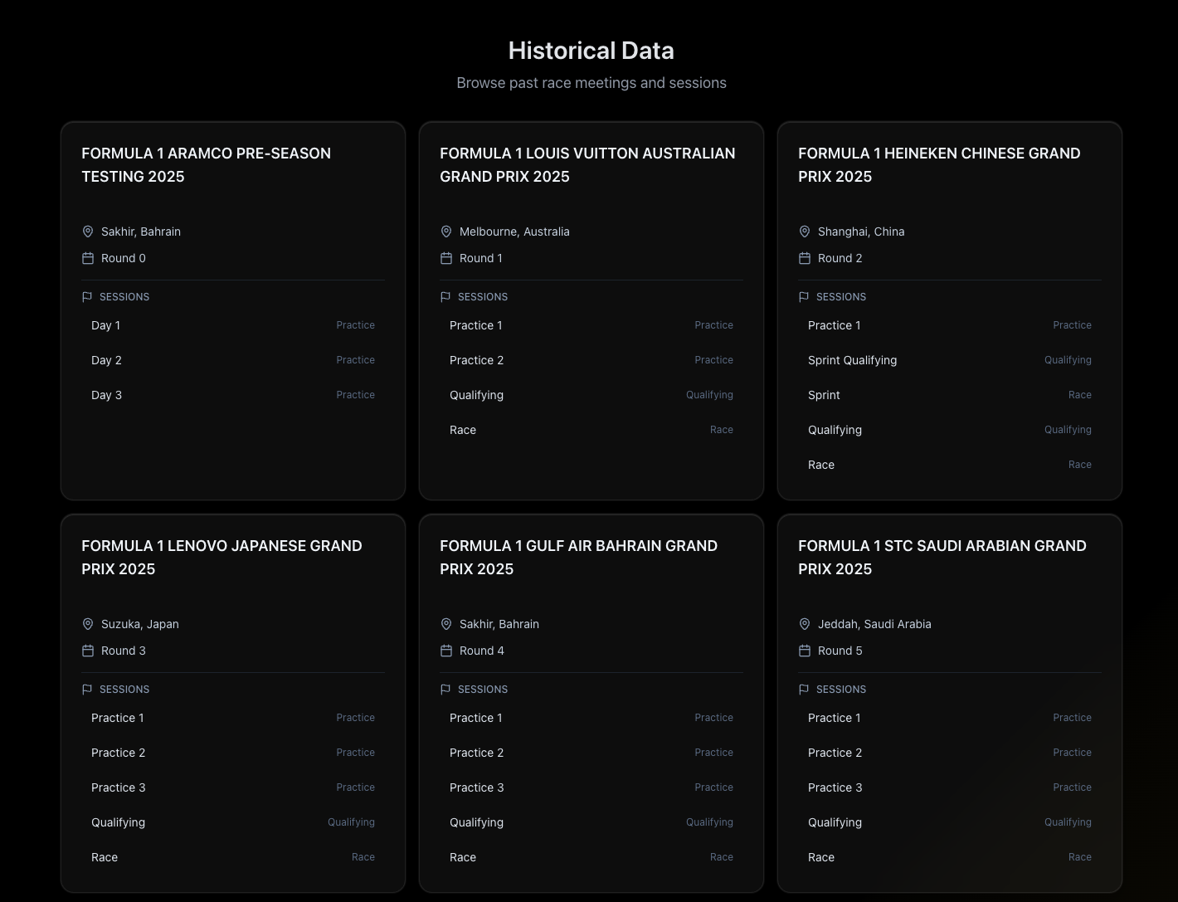
Task: Click the Aramco Pre-Season Testing 2025 card title
Action: 206,164
